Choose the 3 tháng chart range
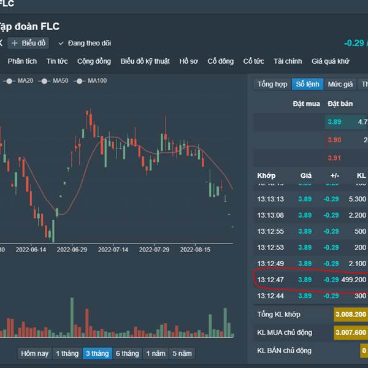The height and width of the screenshot is (368, 368). [x=97, y=353]
